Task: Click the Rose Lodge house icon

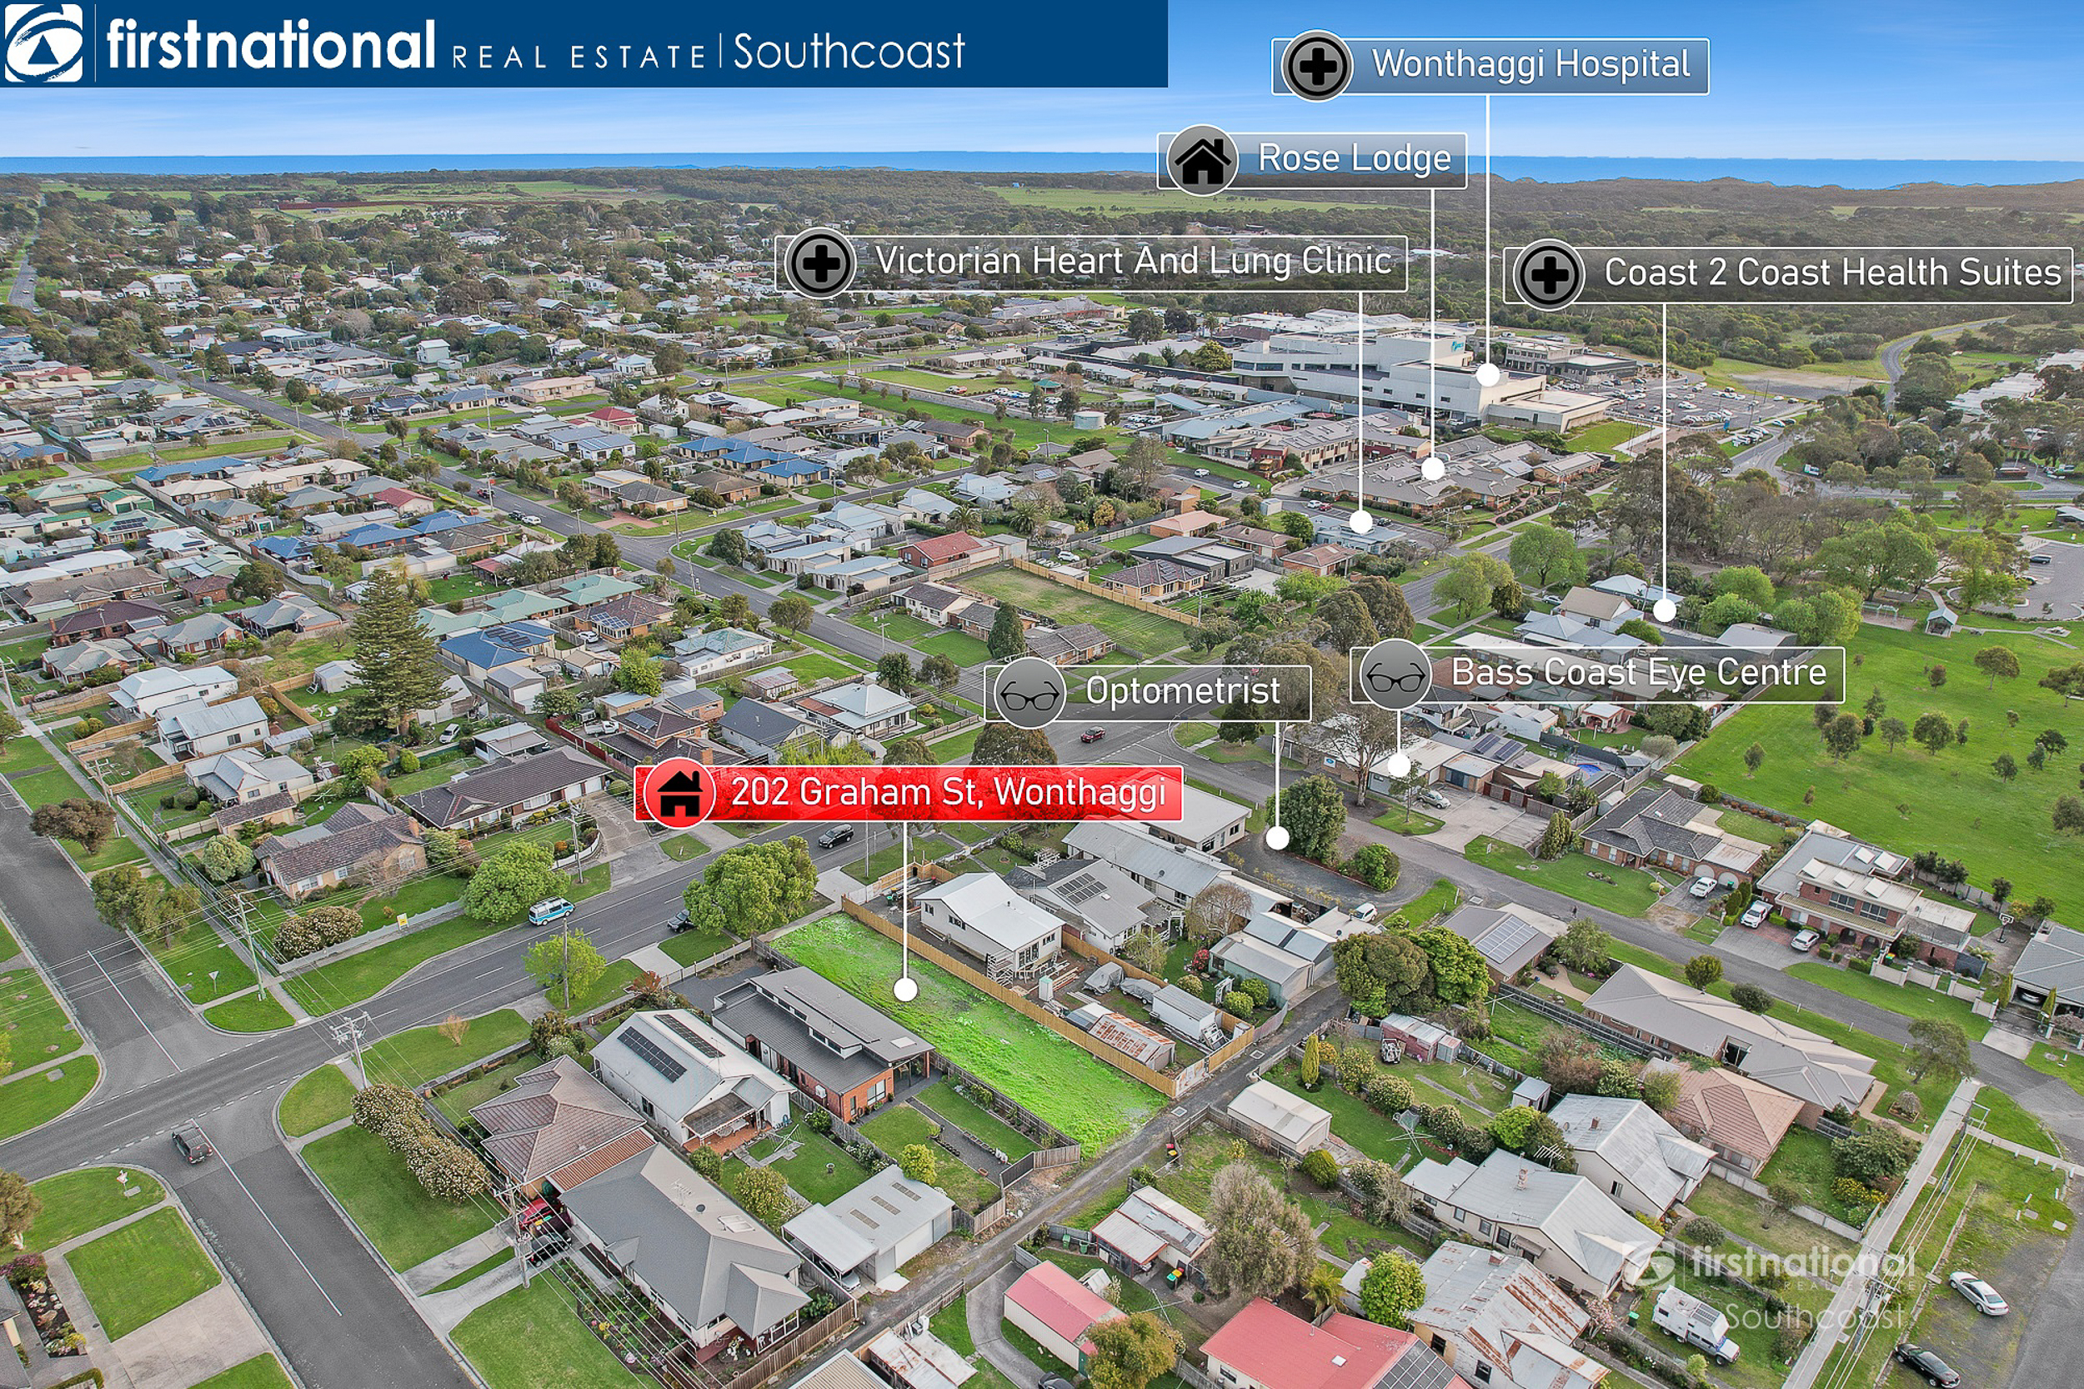Action: click(1202, 160)
